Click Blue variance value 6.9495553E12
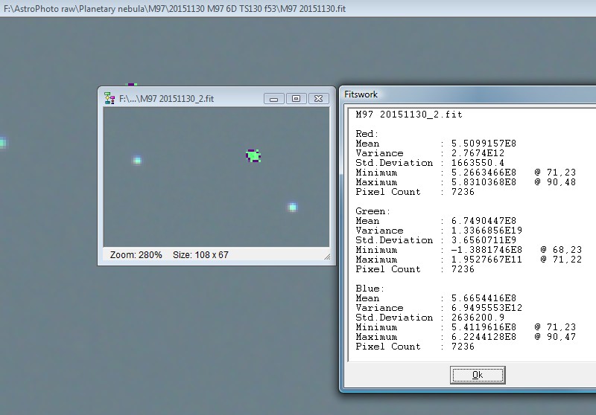596x415 pixels. 487,308
